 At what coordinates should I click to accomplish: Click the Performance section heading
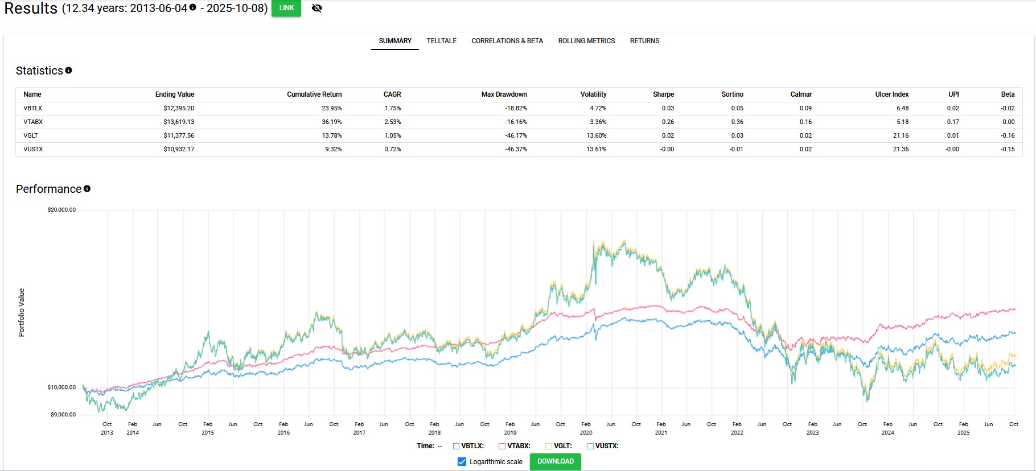coord(48,189)
